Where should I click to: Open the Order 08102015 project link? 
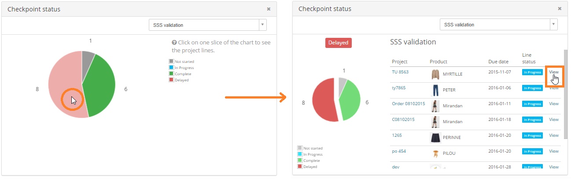pos(408,104)
